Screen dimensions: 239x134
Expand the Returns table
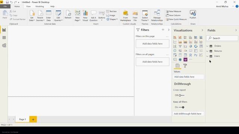coord(207,51)
